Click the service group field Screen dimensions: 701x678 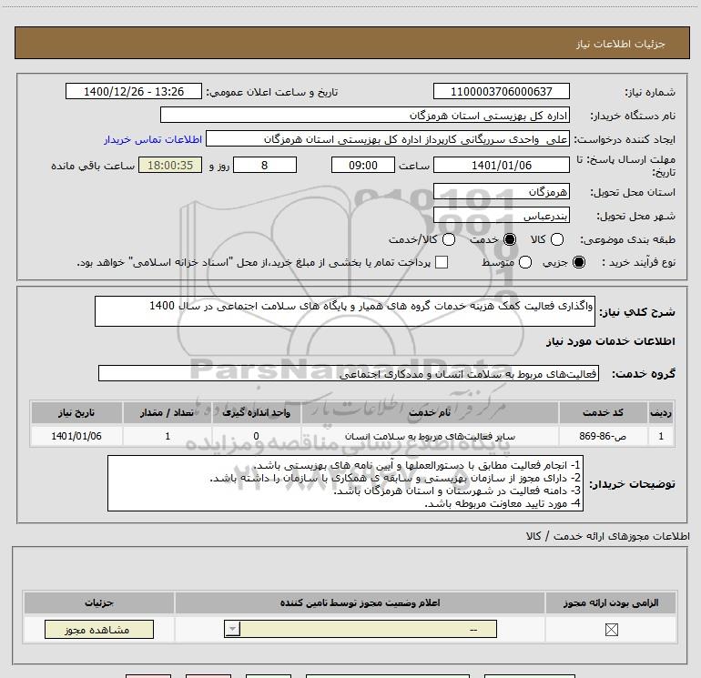point(349,373)
